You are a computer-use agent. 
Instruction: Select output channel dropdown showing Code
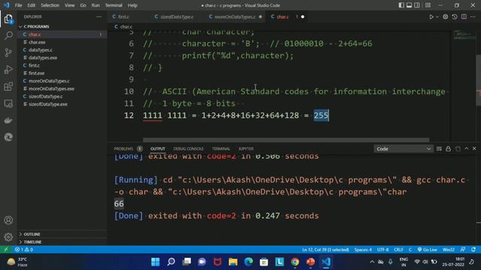tap(403, 148)
